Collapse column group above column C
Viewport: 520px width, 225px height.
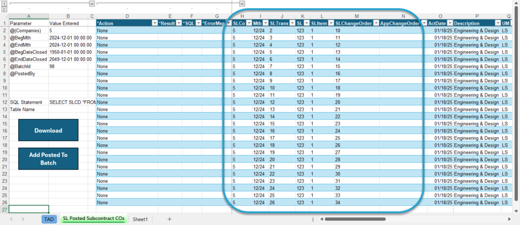(92, 4)
